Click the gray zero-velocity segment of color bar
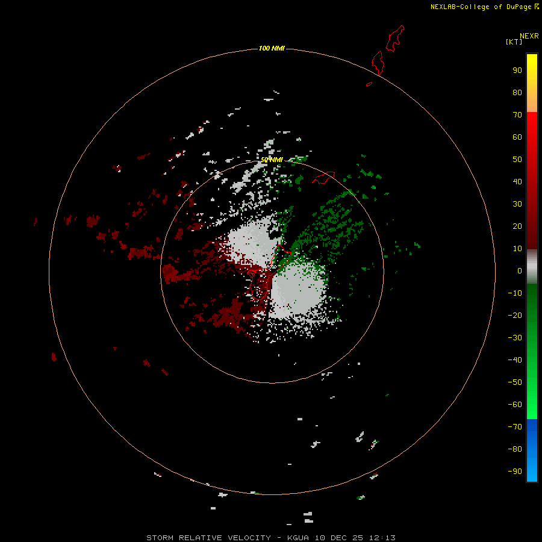The height and width of the screenshot is (542, 542). 532,267
